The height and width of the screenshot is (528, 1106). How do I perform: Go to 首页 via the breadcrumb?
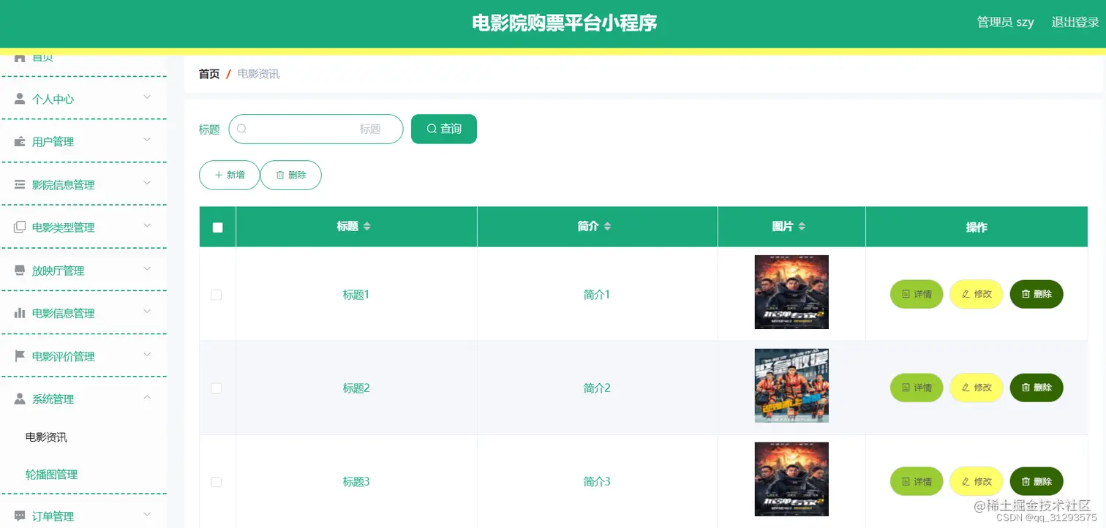click(209, 74)
